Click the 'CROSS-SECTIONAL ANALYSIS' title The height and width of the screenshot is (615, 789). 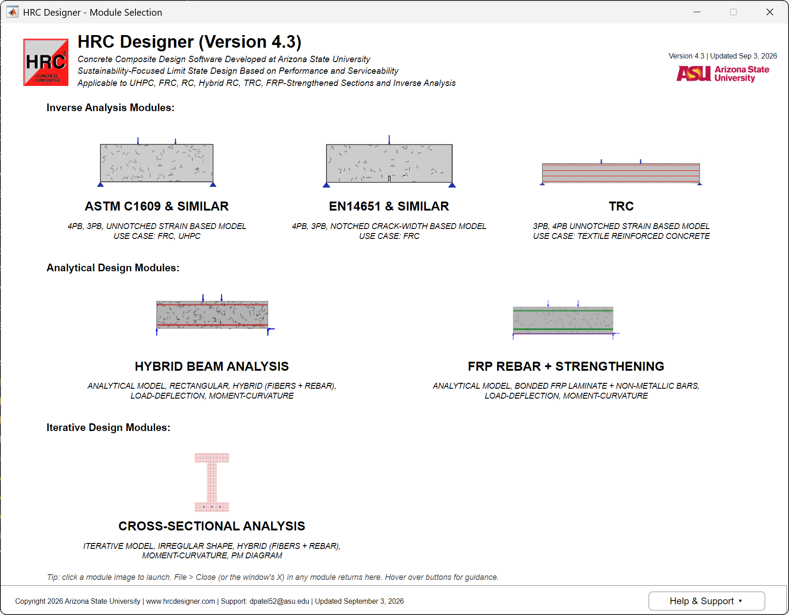coord(211,526)
